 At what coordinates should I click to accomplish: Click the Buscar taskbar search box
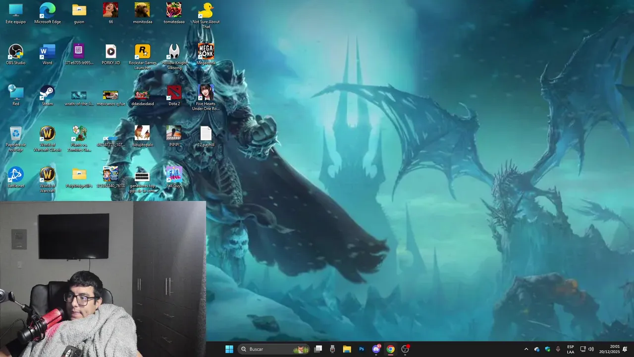274,349
